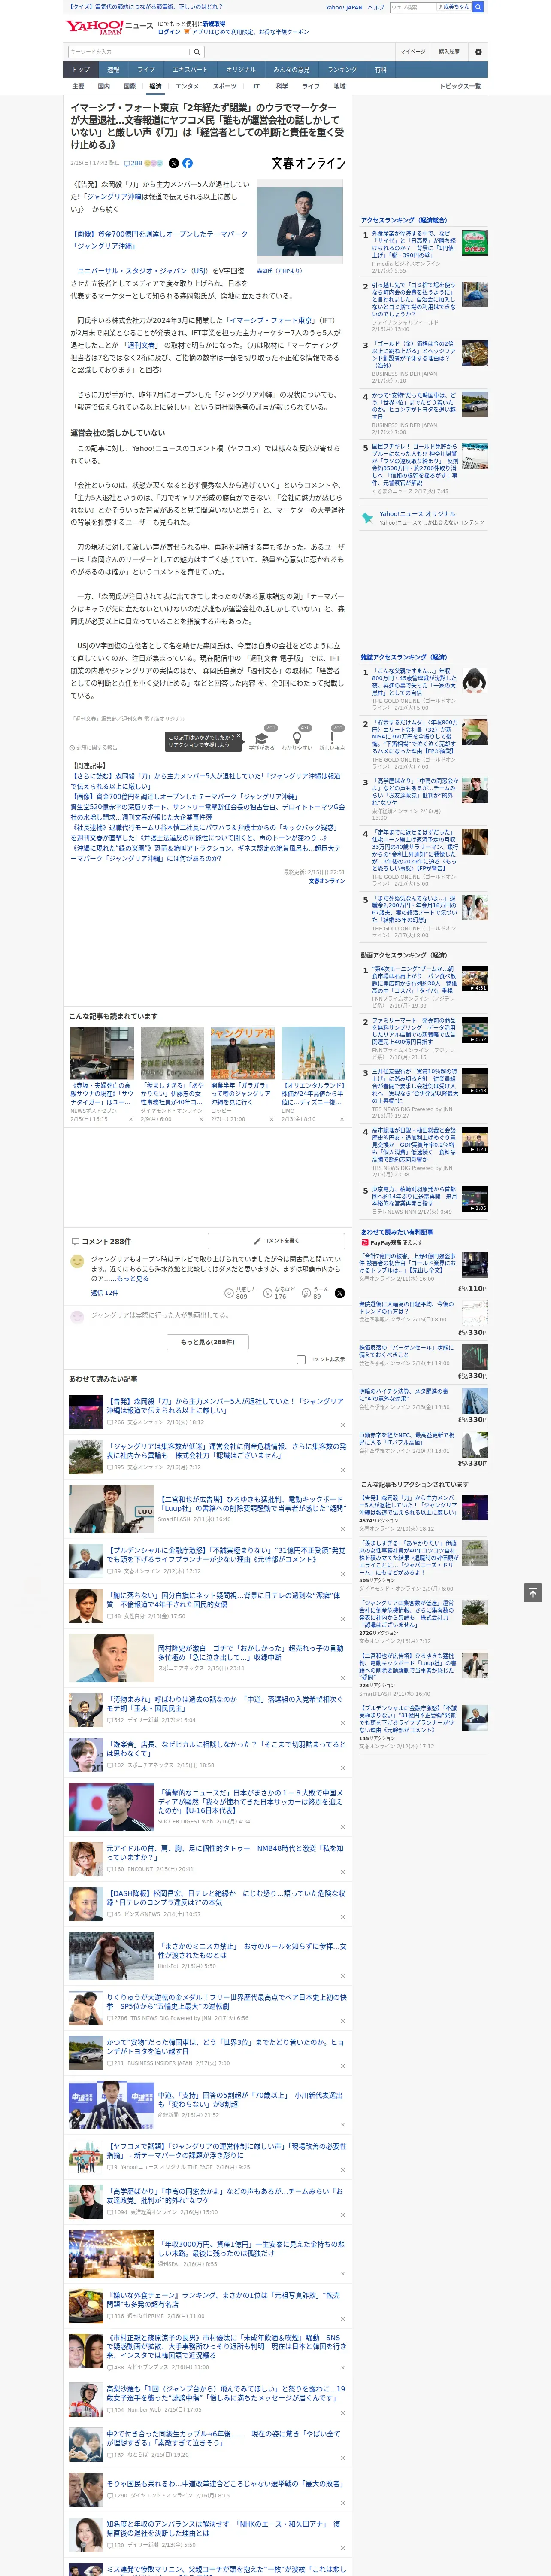Viewport: 551px width, 2576px height.
Task: Click the 共感した smiley reaction icon
Action: pyautogui.click(x=229, y=1293)
